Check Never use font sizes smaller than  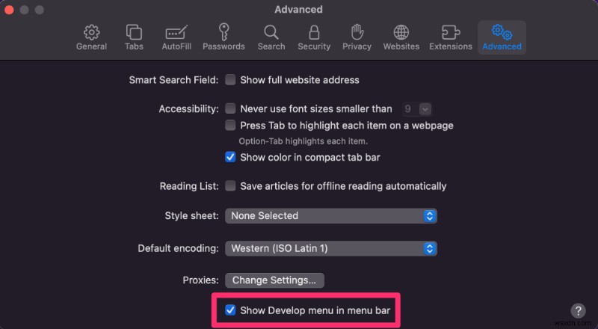coord(230,108)
